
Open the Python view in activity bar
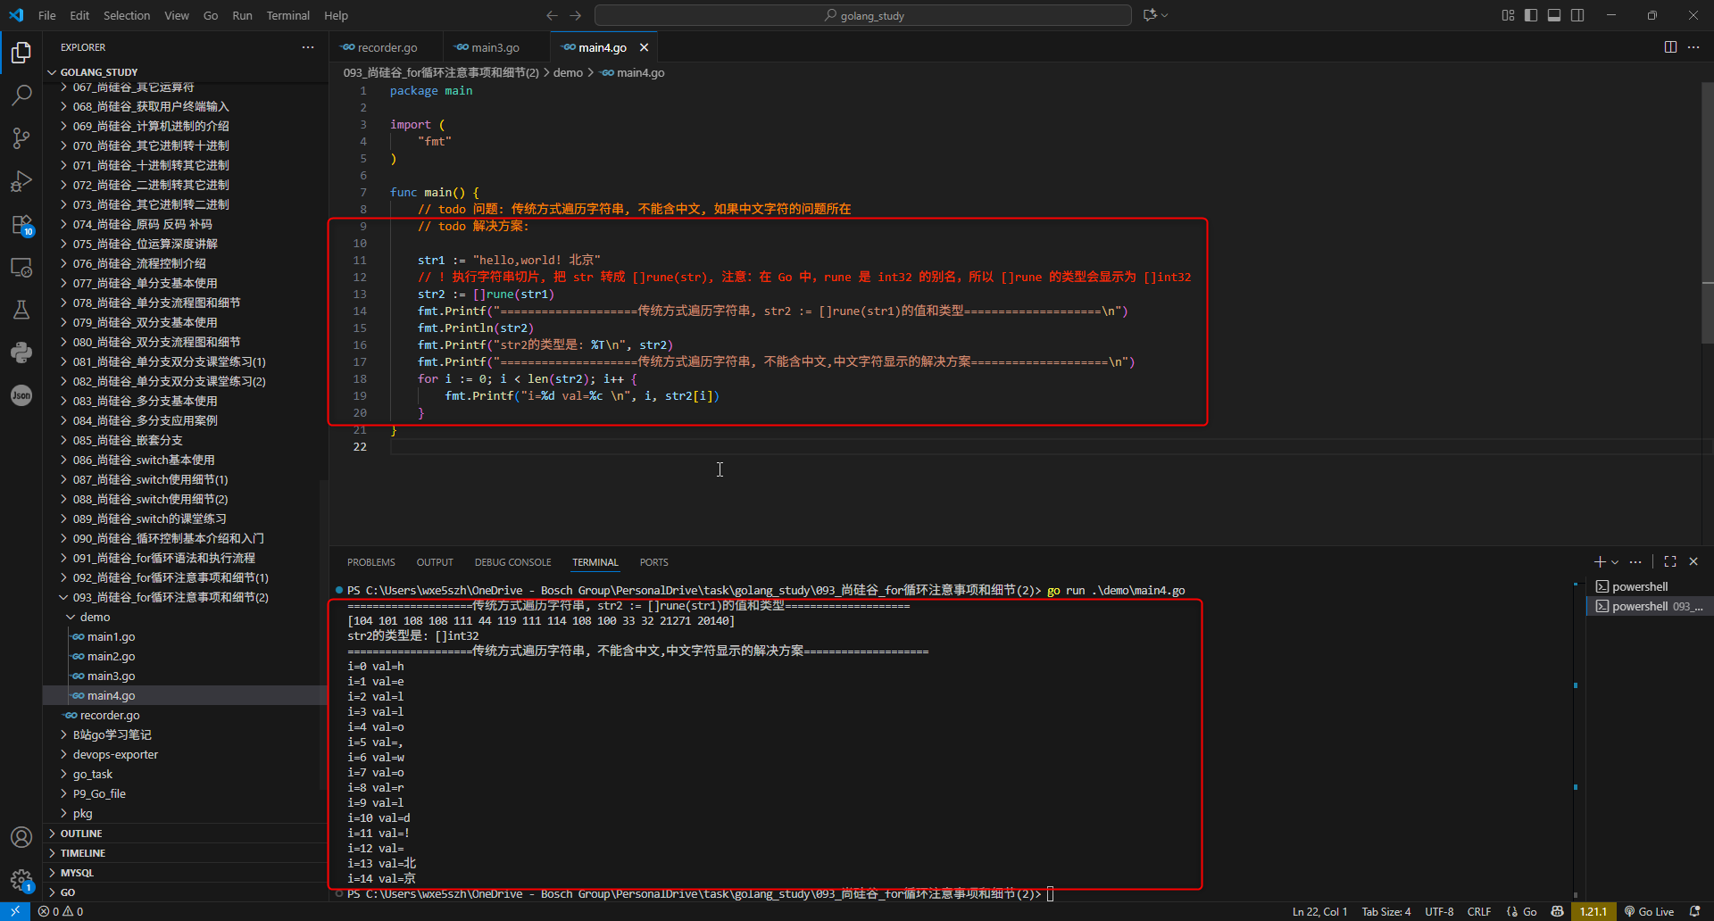[x=21, y=353]
